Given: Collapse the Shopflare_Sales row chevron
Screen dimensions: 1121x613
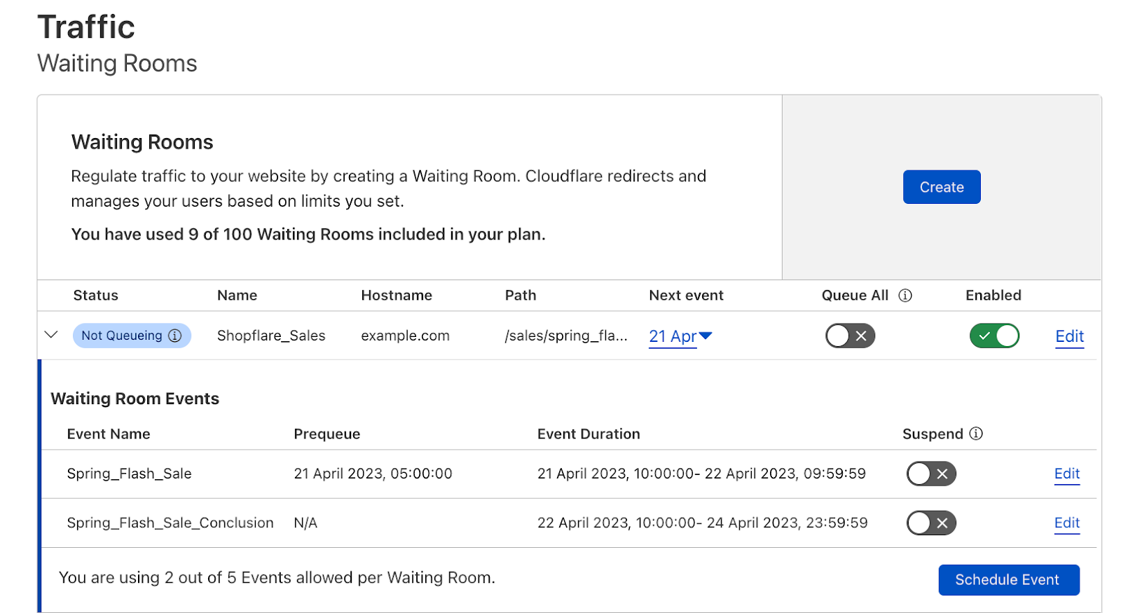Looking at the screenshot, I should [x=51, y=335].
